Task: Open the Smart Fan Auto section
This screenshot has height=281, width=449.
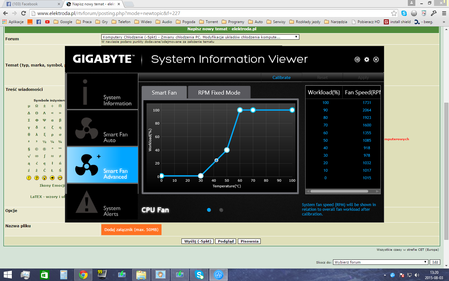Action: click(103, 128)
